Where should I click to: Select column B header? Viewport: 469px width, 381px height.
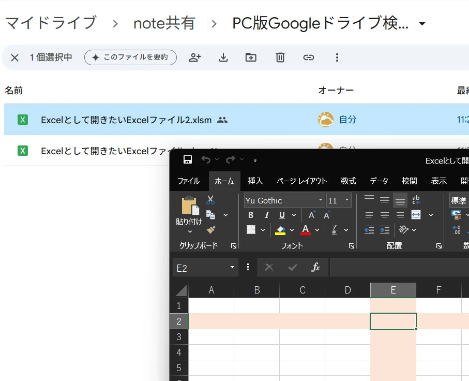tap(256, 290)
